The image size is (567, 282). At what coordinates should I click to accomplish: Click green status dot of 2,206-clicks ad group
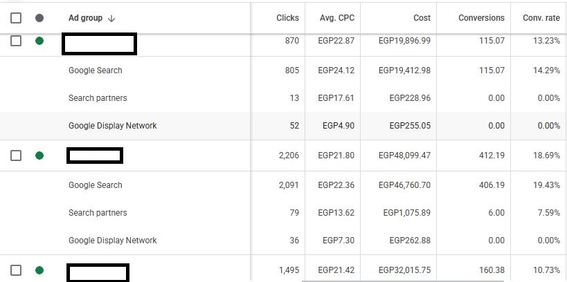[x=39, y=156]
